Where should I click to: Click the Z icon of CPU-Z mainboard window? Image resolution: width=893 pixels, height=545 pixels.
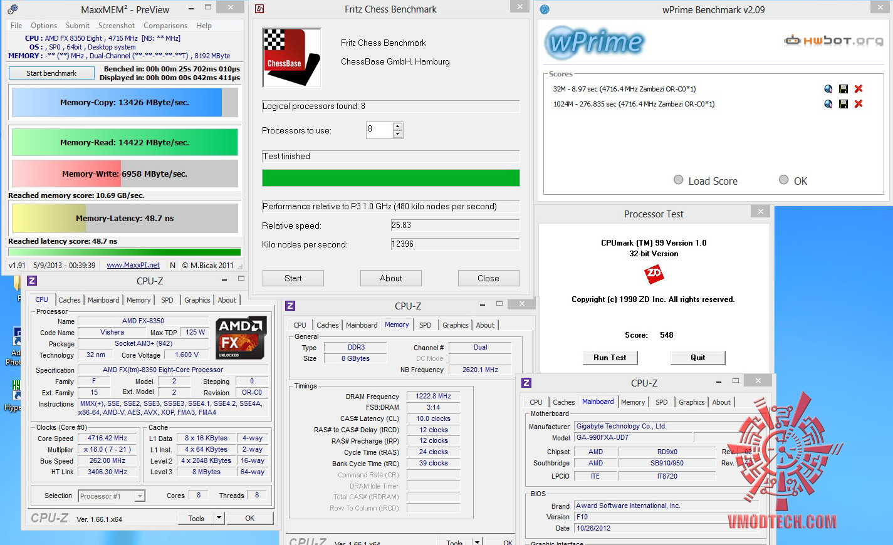pyautogui.click(x=526, y=383)
